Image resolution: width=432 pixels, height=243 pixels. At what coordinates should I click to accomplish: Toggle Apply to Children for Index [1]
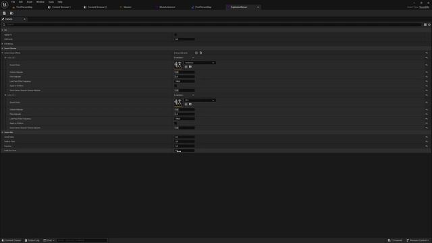pos(175,123)
